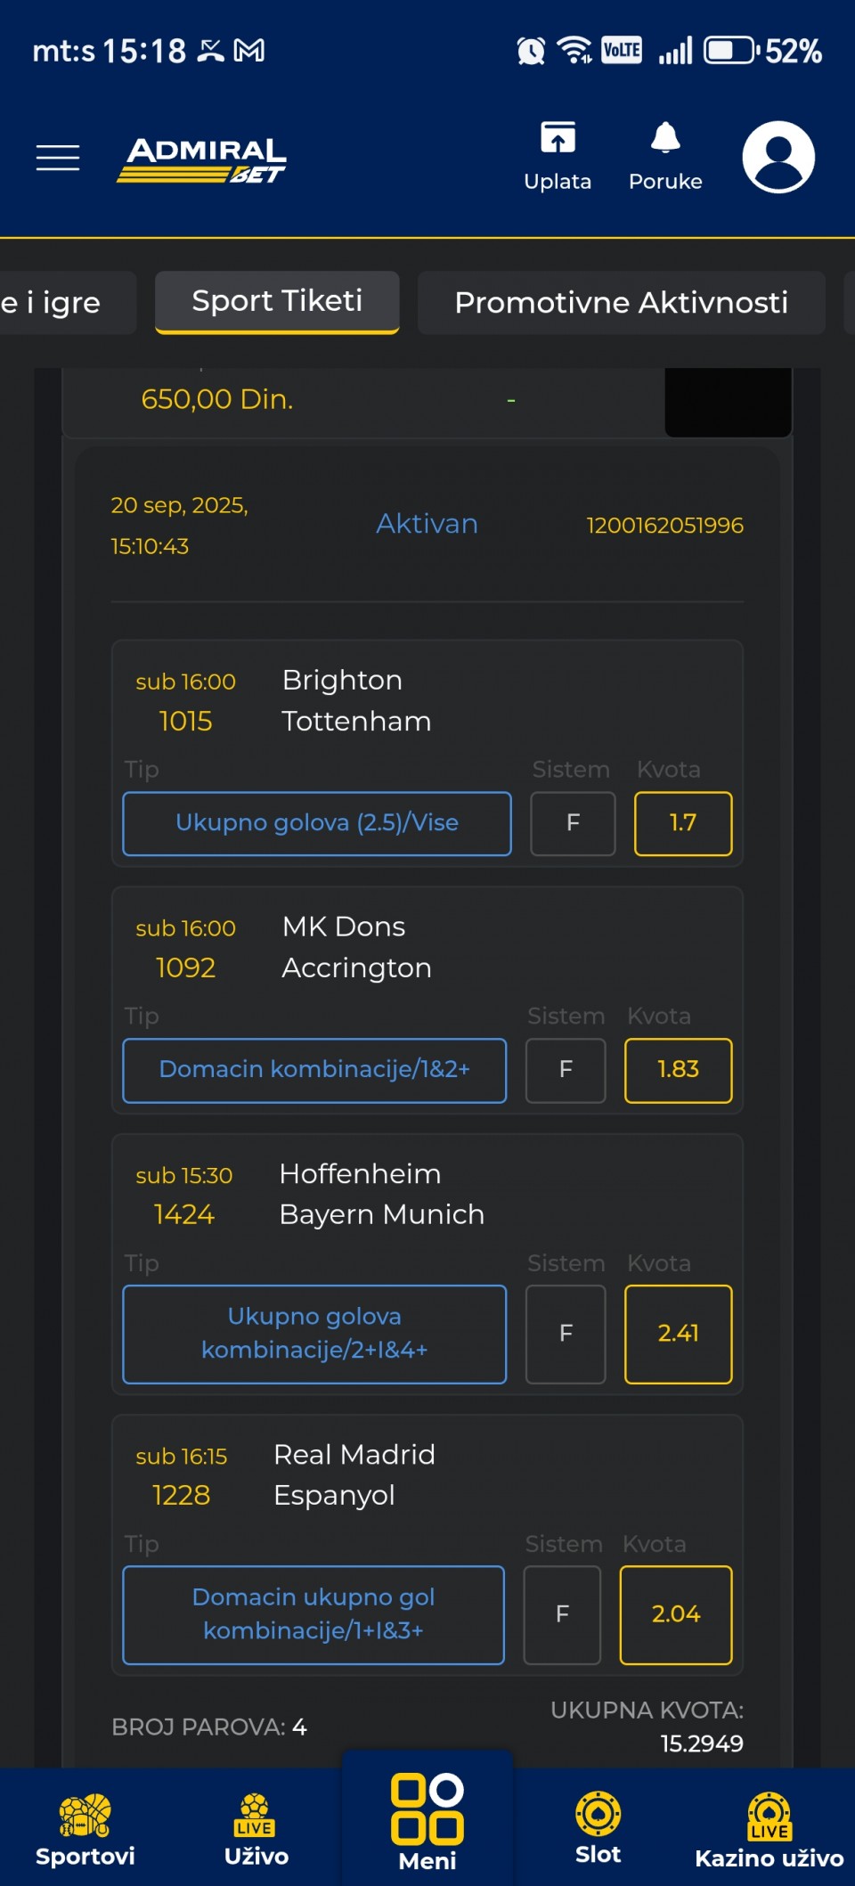
Task: Open the Uplata deposit icon
Action: tap(558, 156)
